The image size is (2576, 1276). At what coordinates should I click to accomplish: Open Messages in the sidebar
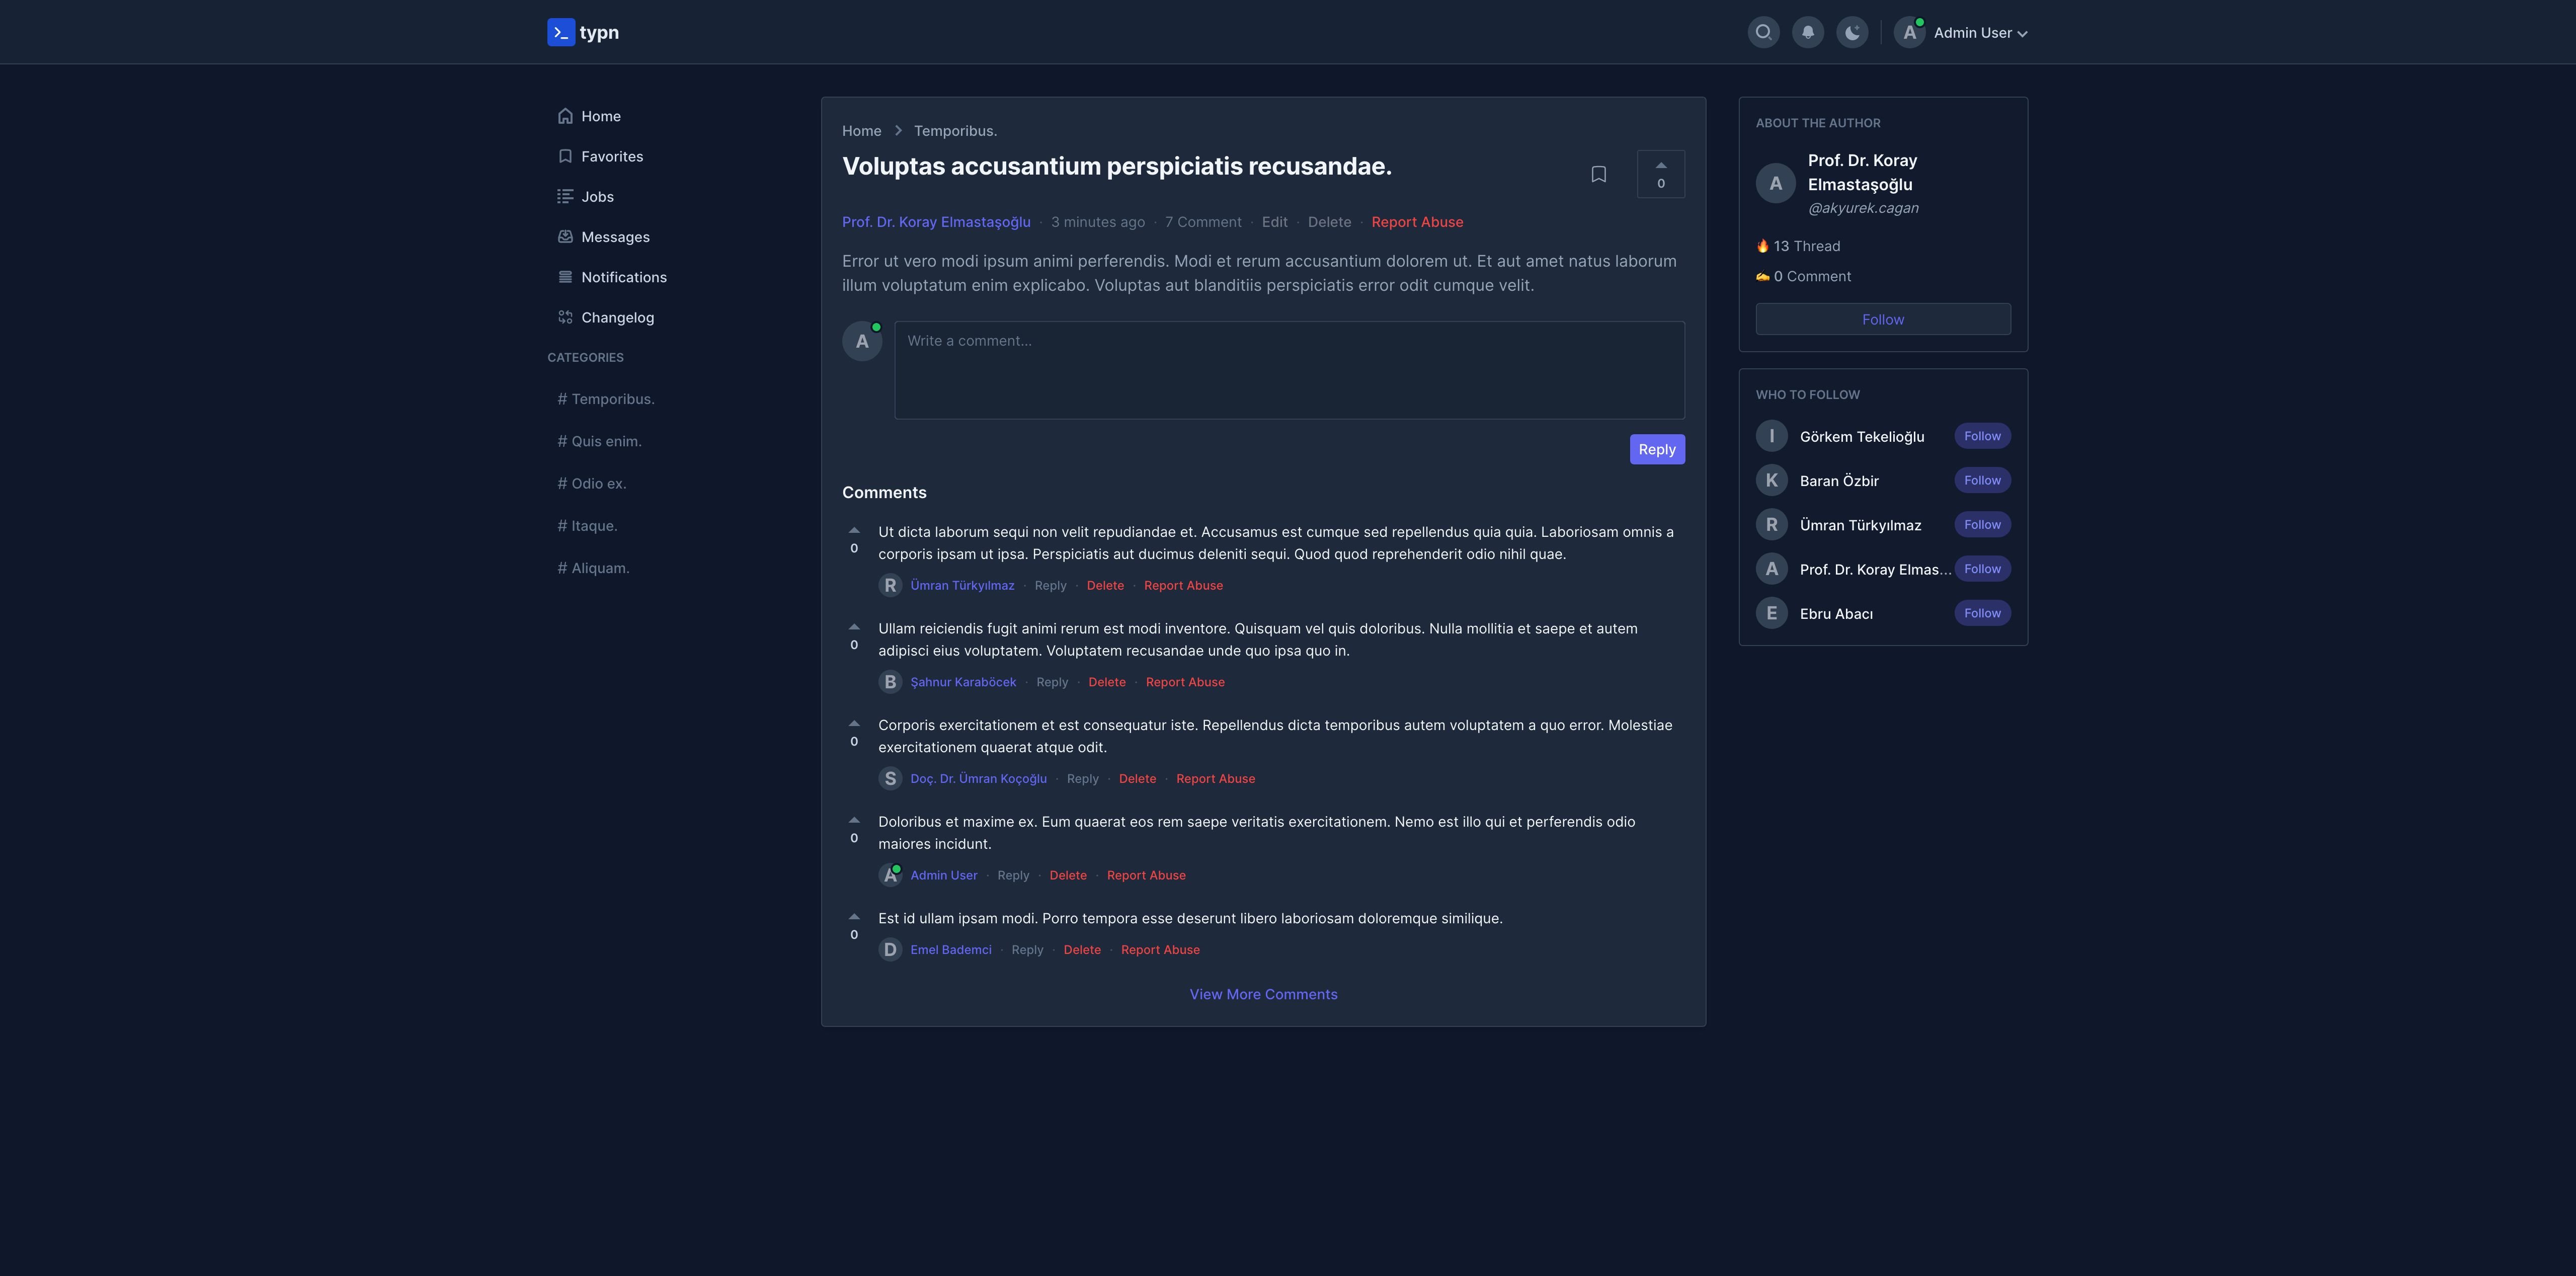(614, 237)
